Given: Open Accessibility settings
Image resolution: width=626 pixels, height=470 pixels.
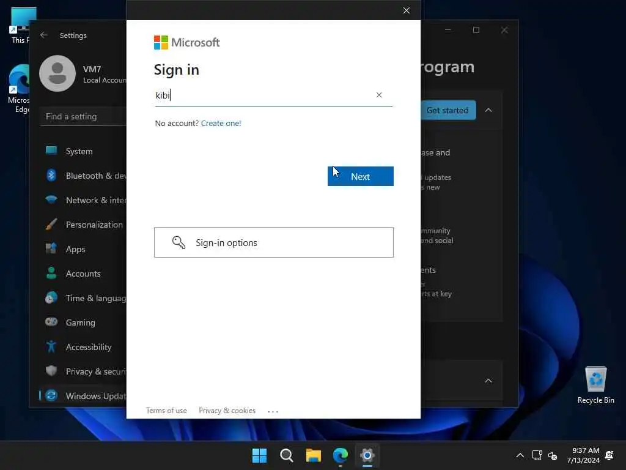Looking at the screenshot, I should click(x=83, y=347).
